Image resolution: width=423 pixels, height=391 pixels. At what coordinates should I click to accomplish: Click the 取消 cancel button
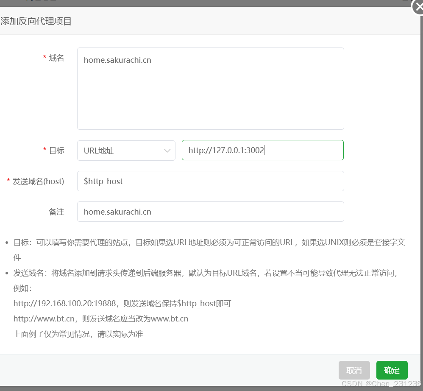tap(354, 370)
